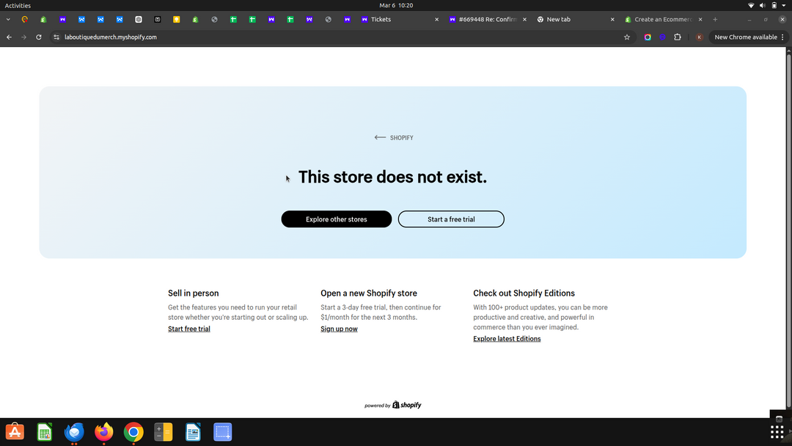This screenshot has width=792, height=446.
Task: Open Thunderbird mail from the dock
Action: tap(74, 432)
